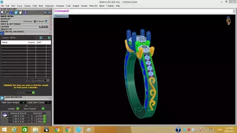
Task: Toggle the O-Snaps blue indicator
Action: click(46, 21)
